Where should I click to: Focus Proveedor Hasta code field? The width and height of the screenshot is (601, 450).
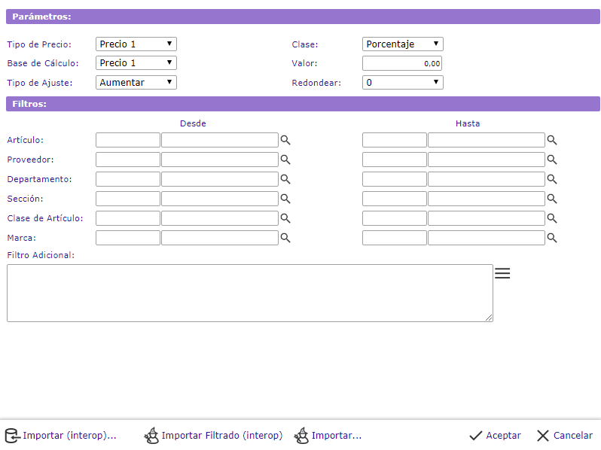395,160
